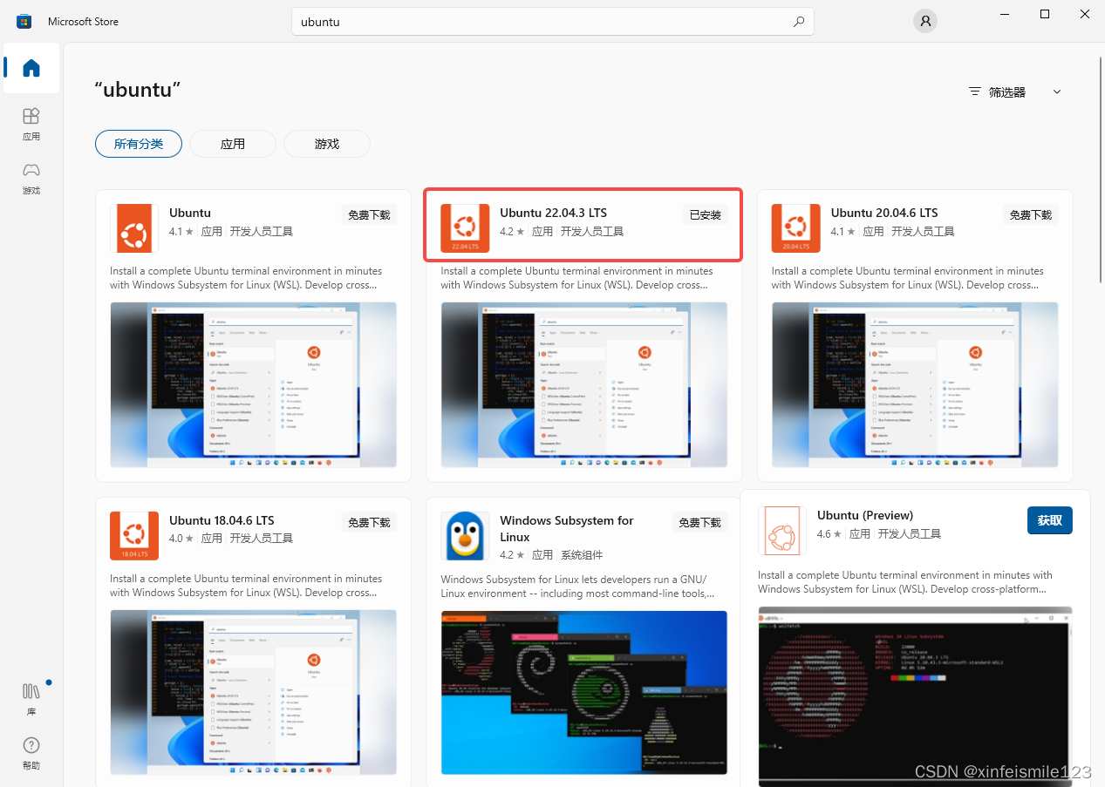The image size is (1105, 787).
Task: Click the 开发人员工具 label under Ubuntu 20.04.6 LTS
Action: 923,231
